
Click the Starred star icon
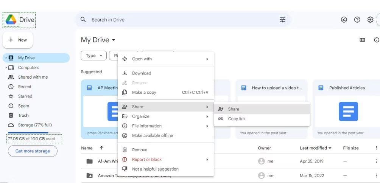click(x=11, y=96)
